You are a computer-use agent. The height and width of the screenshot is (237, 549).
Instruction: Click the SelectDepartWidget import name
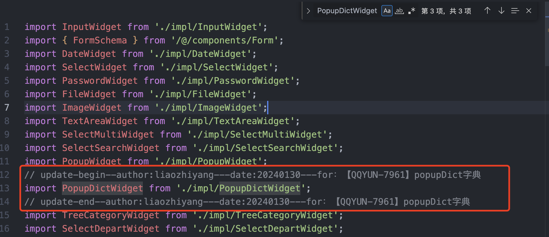[111, 229]
